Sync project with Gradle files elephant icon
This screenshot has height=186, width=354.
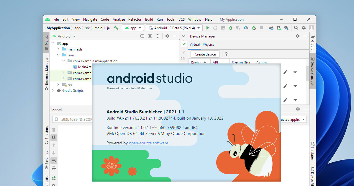pyautogui.click(x=271, y=28)
